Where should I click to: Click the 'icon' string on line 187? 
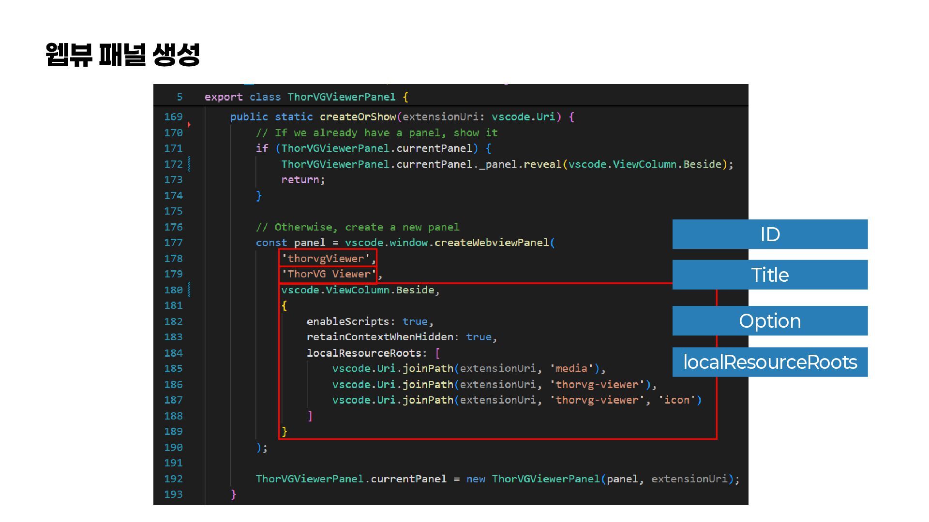coord(676,400)
